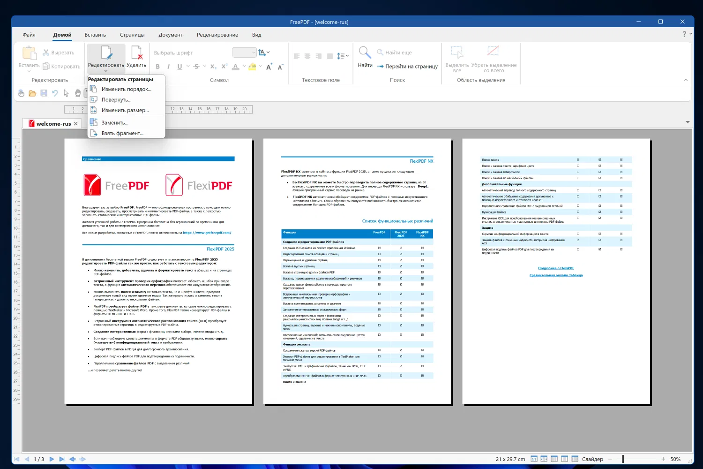The height and width of the screenshot is (469, 703).
Task: Toggle bold formatting B
Action: 157,67
